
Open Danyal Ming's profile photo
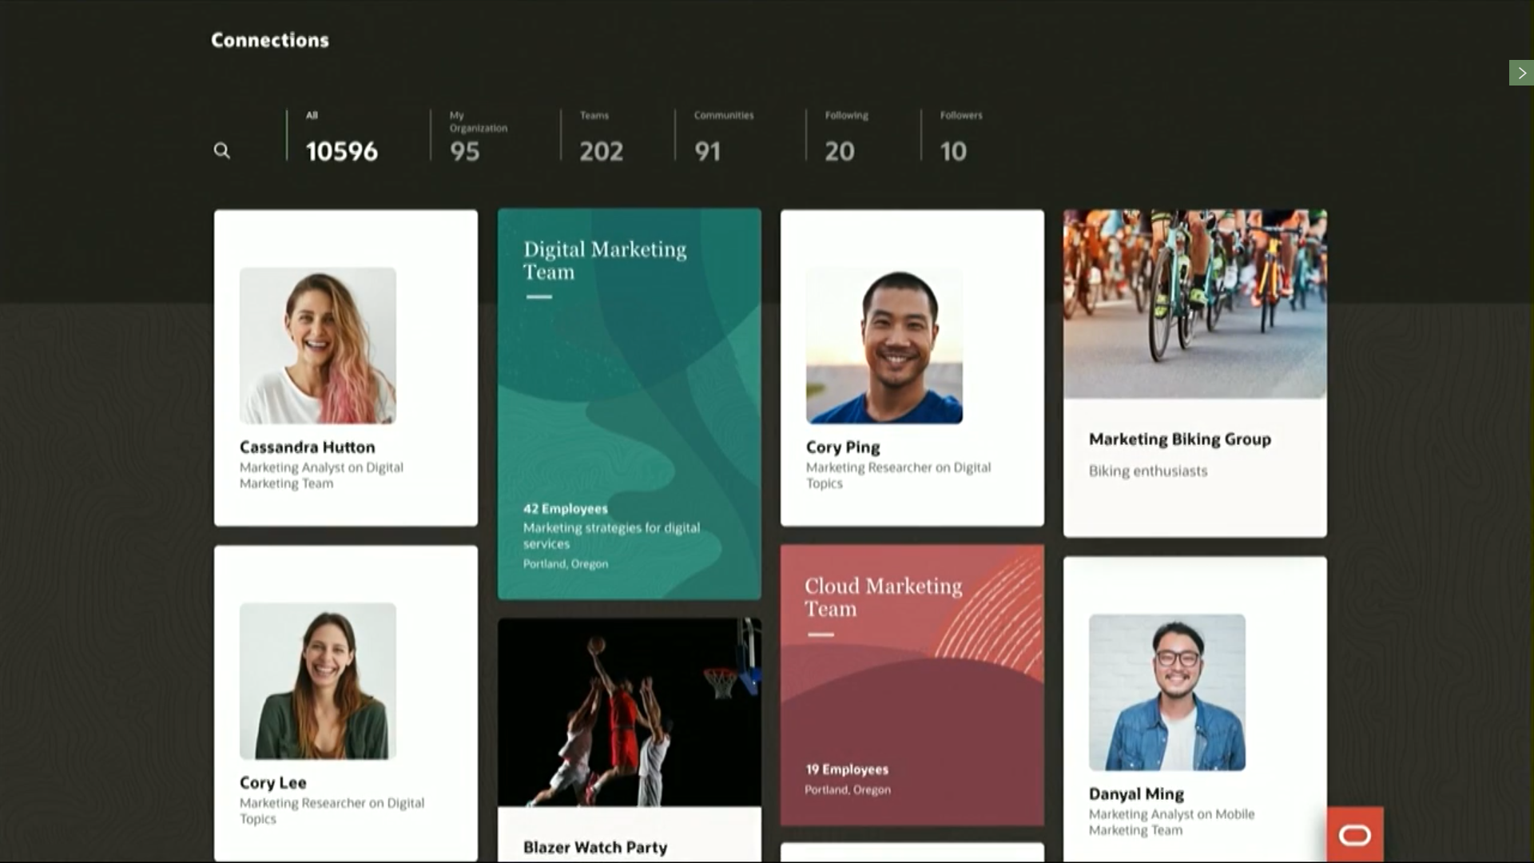(1166, 692)
